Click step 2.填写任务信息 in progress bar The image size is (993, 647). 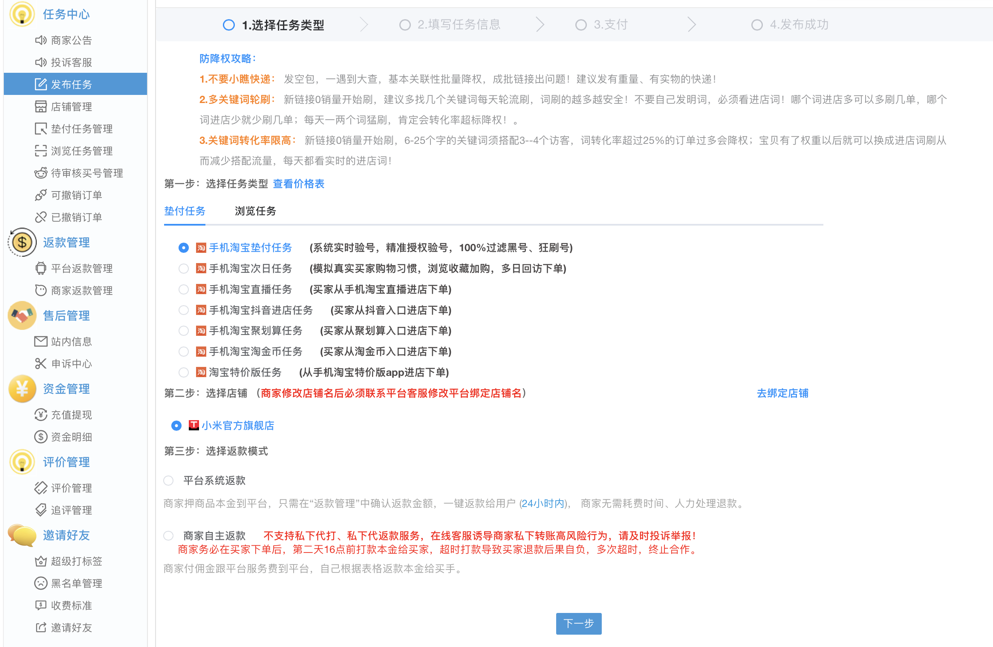(450, 25)
